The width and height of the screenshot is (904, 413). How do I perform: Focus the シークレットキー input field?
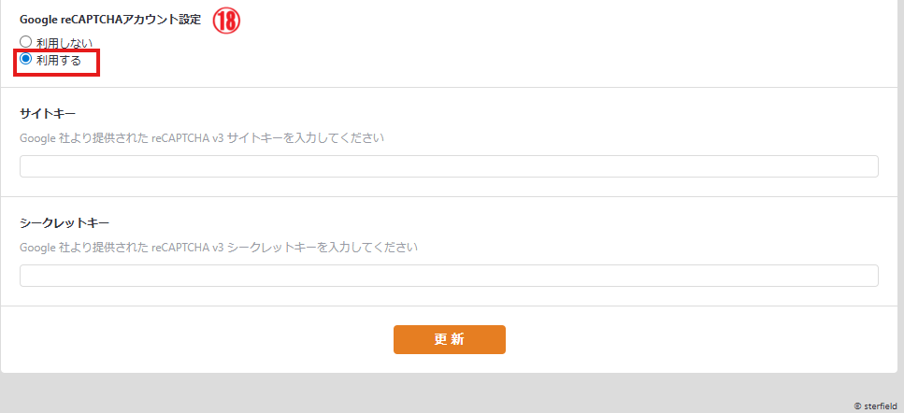click(449, 276)
